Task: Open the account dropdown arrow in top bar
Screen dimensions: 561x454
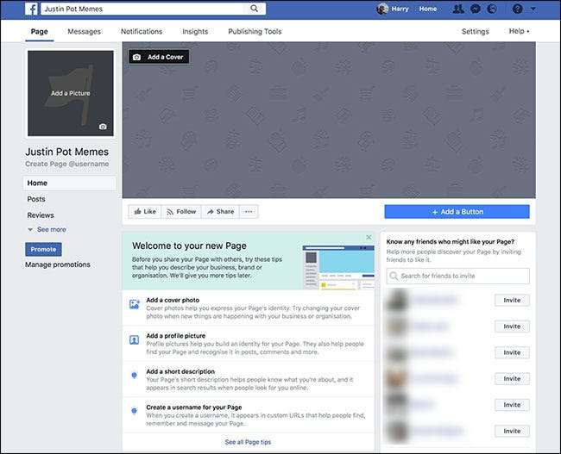Action: 535,9
